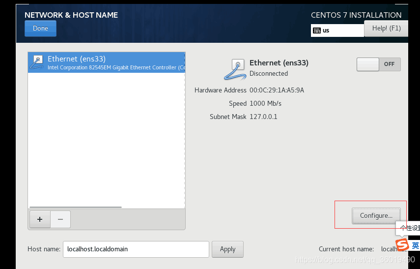420x269 pixels.
Task: Click the Done button
Action: pos(40,28)
